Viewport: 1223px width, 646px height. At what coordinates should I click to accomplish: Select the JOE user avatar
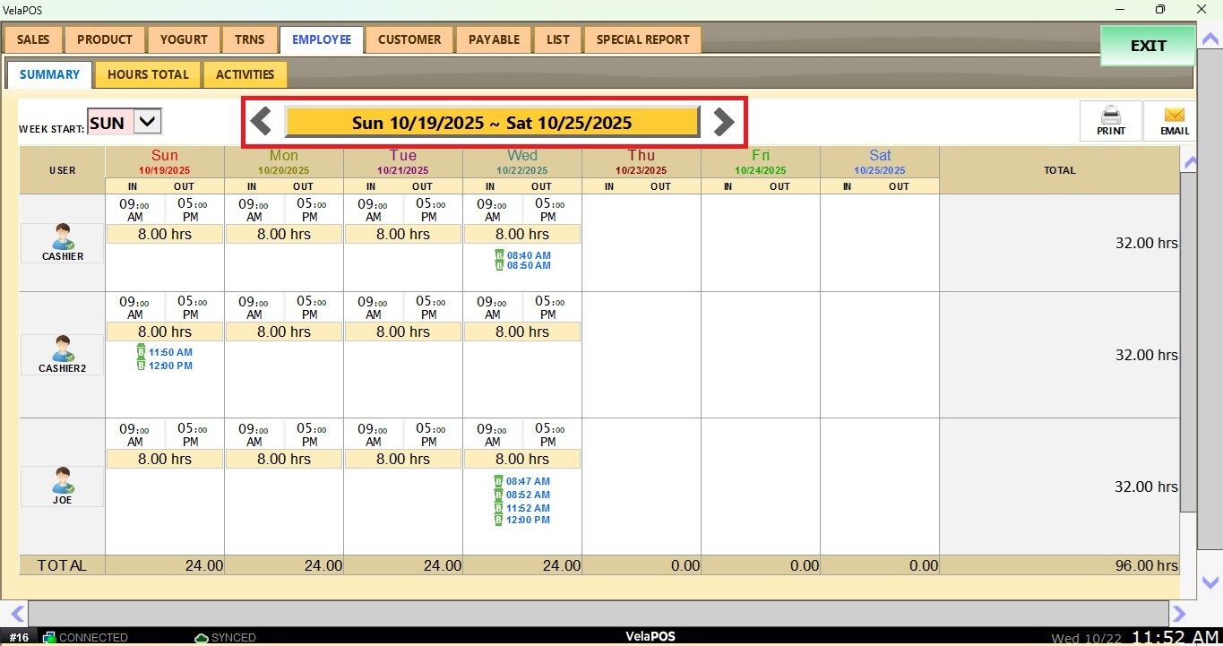pos(63,481)
